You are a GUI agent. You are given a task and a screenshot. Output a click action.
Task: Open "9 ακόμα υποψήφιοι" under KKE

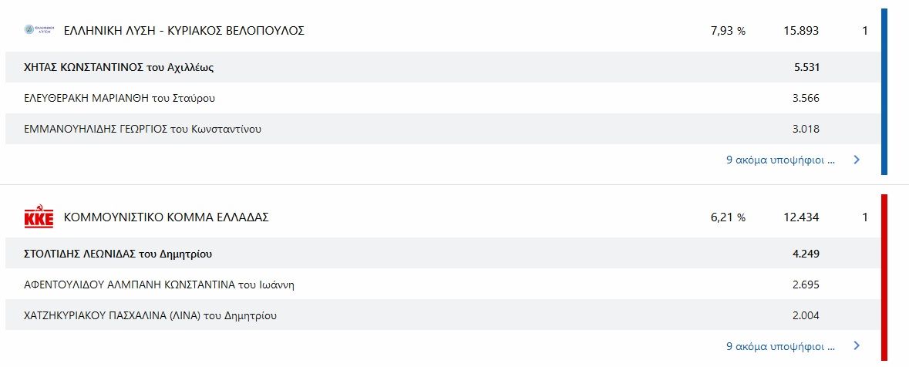pos(780,346)
